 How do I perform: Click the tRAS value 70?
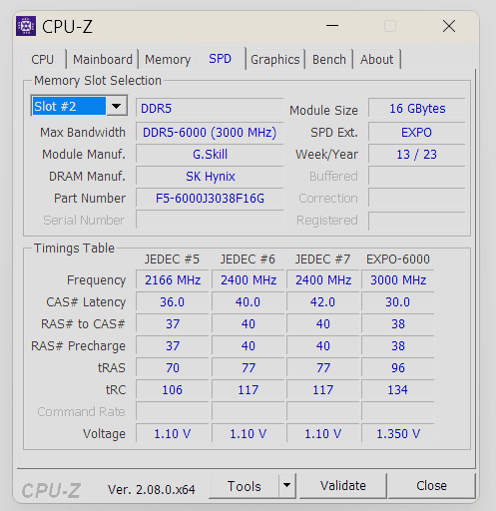(x=173, y=368)
